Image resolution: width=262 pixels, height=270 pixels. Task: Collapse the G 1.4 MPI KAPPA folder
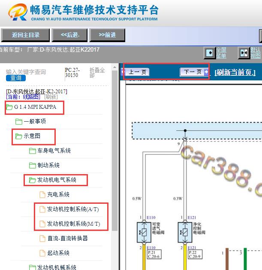(x=35, y=107)
